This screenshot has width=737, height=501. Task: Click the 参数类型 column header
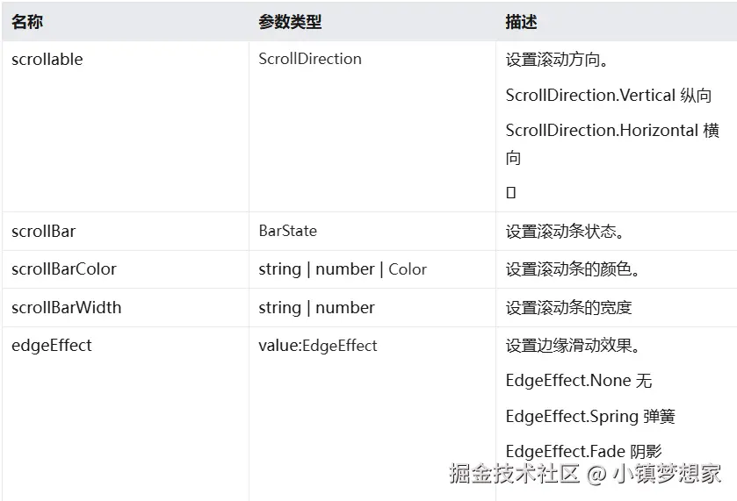290,22
